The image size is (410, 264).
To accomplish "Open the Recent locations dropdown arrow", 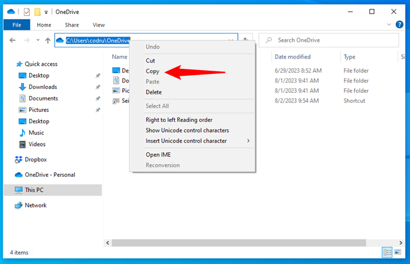I will 38,40.
